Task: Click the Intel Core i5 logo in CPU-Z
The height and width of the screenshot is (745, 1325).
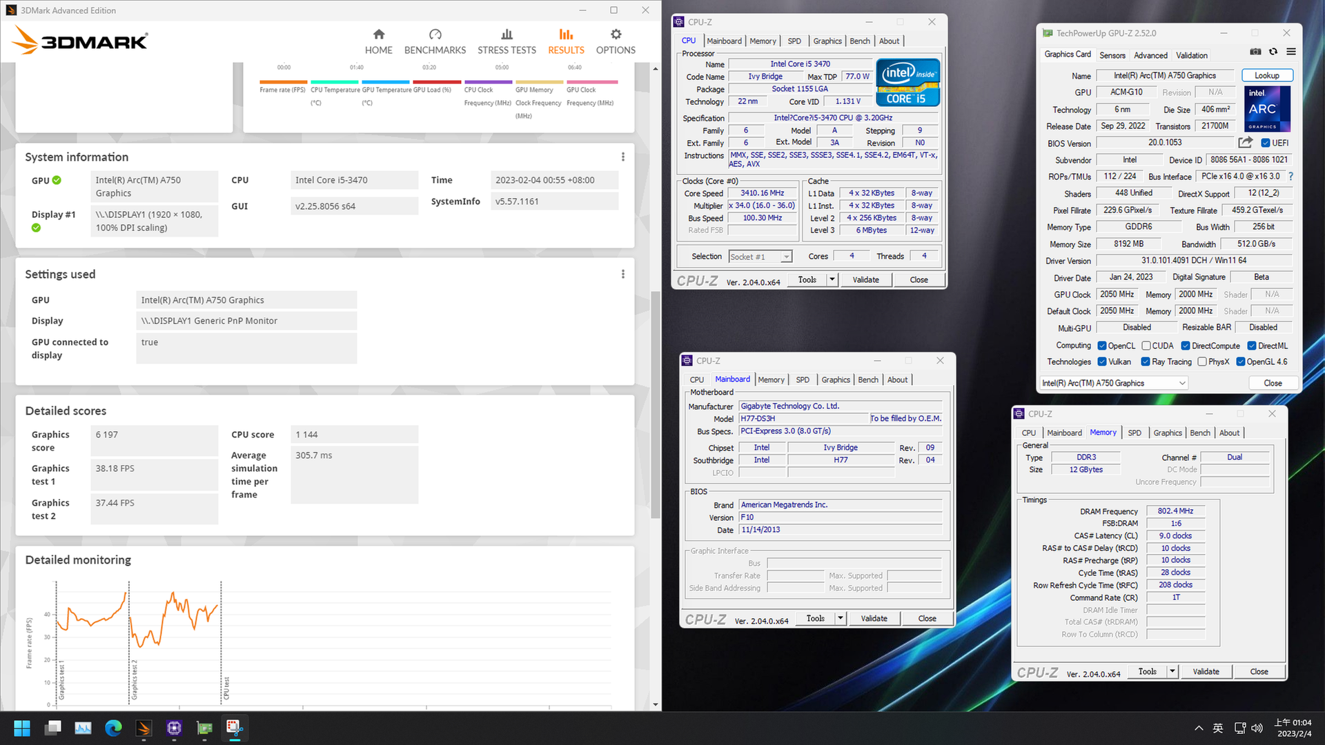Action: tap(907, 83)
